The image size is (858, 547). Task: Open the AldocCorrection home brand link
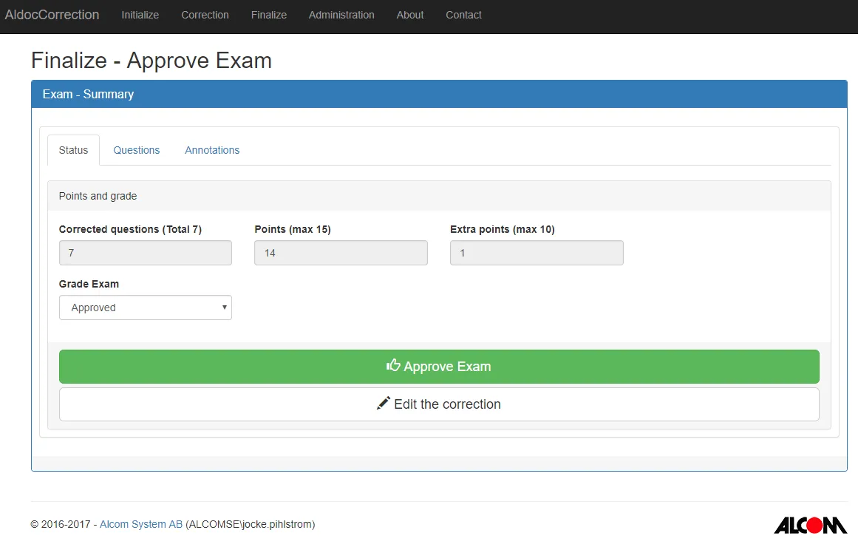pos(52,15)
